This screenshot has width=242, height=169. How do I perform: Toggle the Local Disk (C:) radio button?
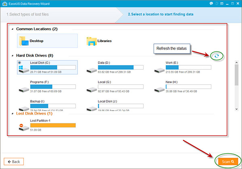pyautogui.click(x=20, y=63)
